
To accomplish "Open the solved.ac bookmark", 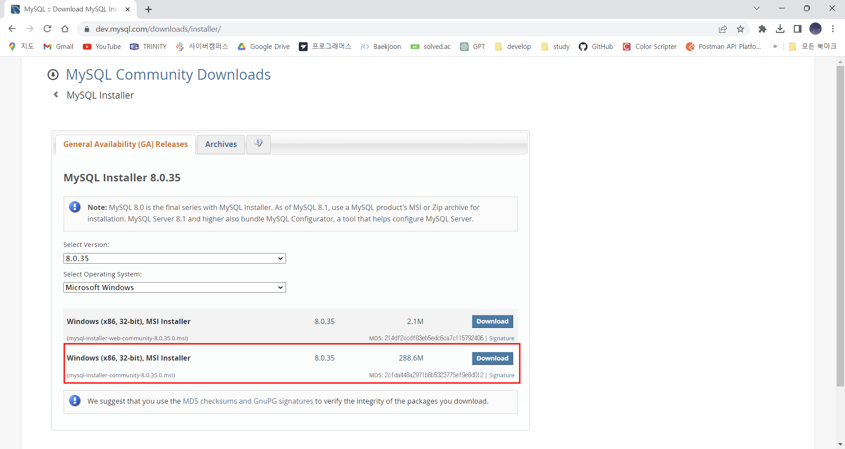I will (x=430, y=46).
